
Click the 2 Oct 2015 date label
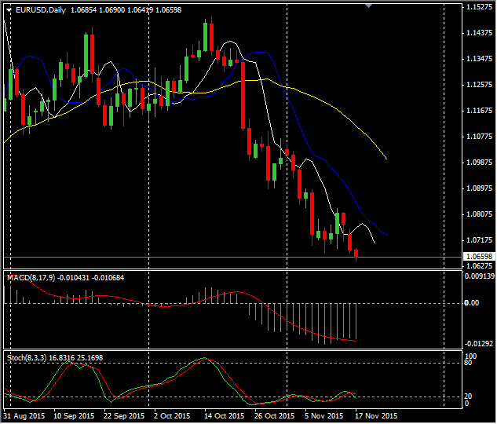[172, 416]
